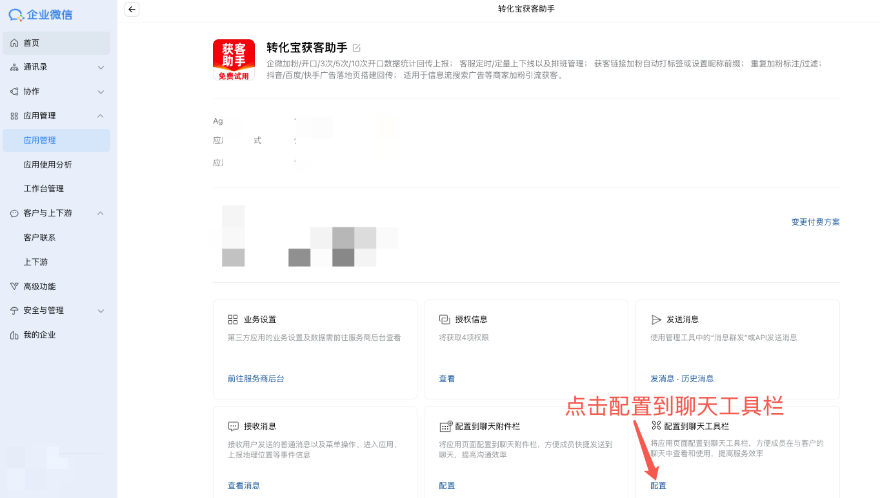Click the 应用管理 grid icon
Viewport: 880px width, 498px height.
pyautogui.click(x=14, y=116)
